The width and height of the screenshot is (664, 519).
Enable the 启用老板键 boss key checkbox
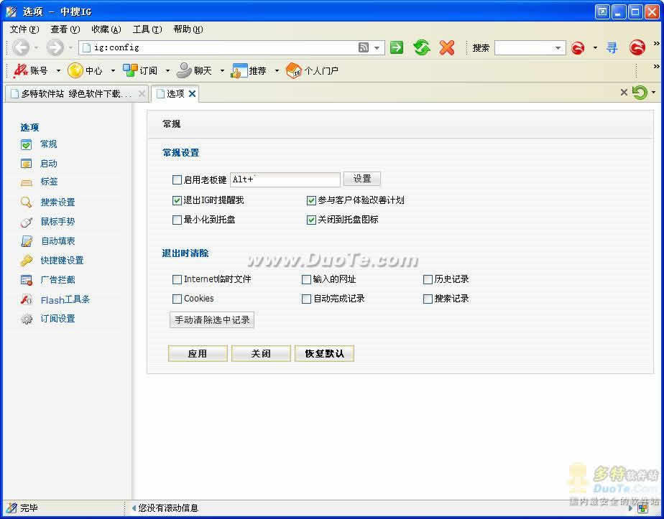point(177,180)
